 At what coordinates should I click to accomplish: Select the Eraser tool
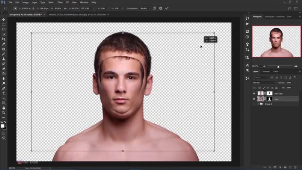click(3, 68)
